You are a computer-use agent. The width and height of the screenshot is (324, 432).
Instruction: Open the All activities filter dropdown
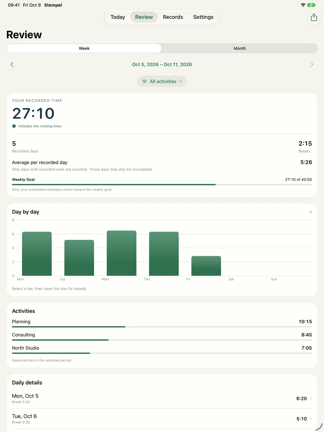162,81
